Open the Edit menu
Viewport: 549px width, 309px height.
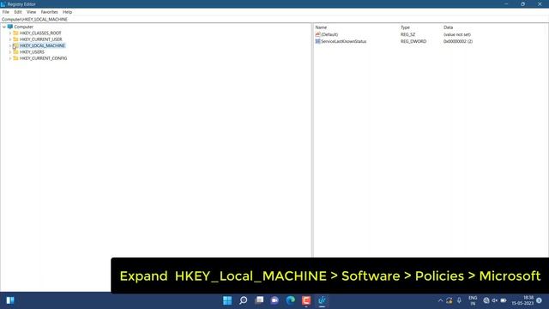[18, 12]
